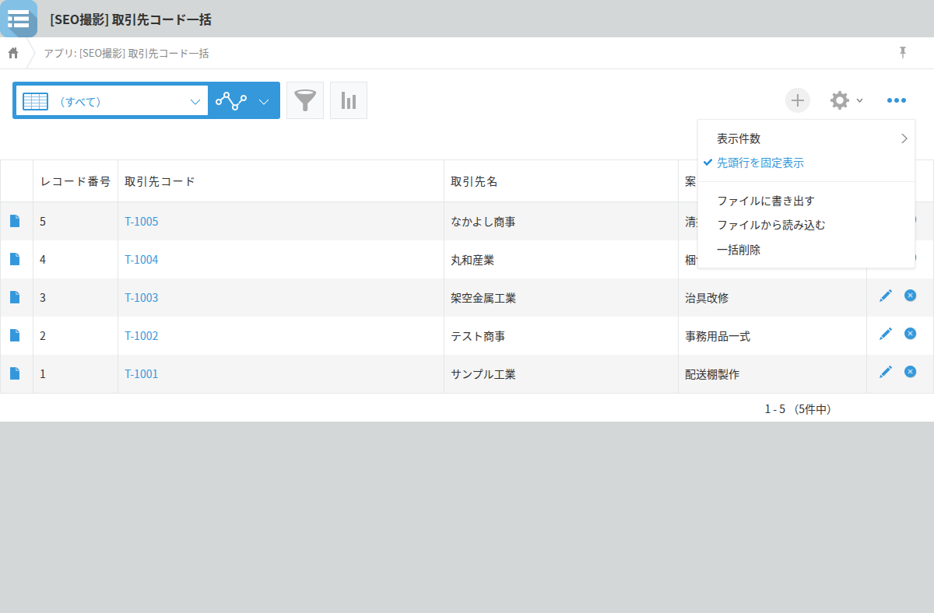Open record details icon for record 2
The height and width of the screenshot is (613, 934).
click(x=15, y=335)
